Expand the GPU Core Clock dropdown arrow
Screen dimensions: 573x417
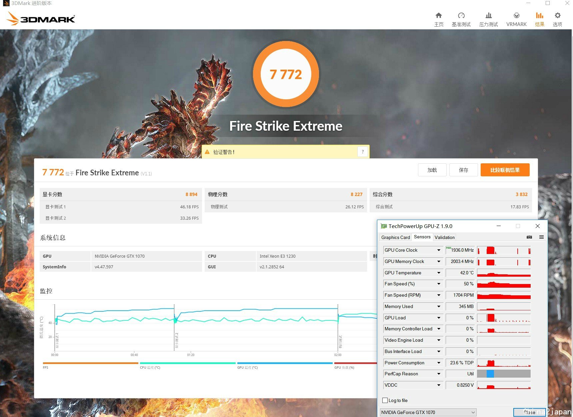click(x=439, y=250)
